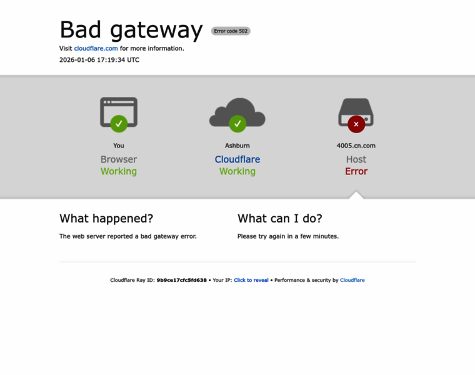475x375 pixels.
Task: Reveal your IP via Click to reveal
Action: click(251, 280)
